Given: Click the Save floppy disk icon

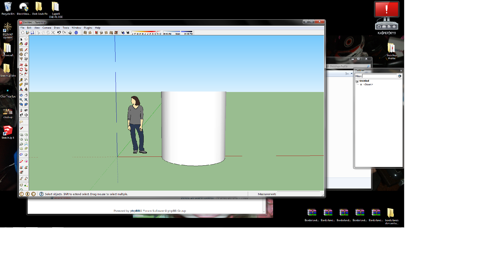Looking at the screenshot, I should tap(32, 32).
